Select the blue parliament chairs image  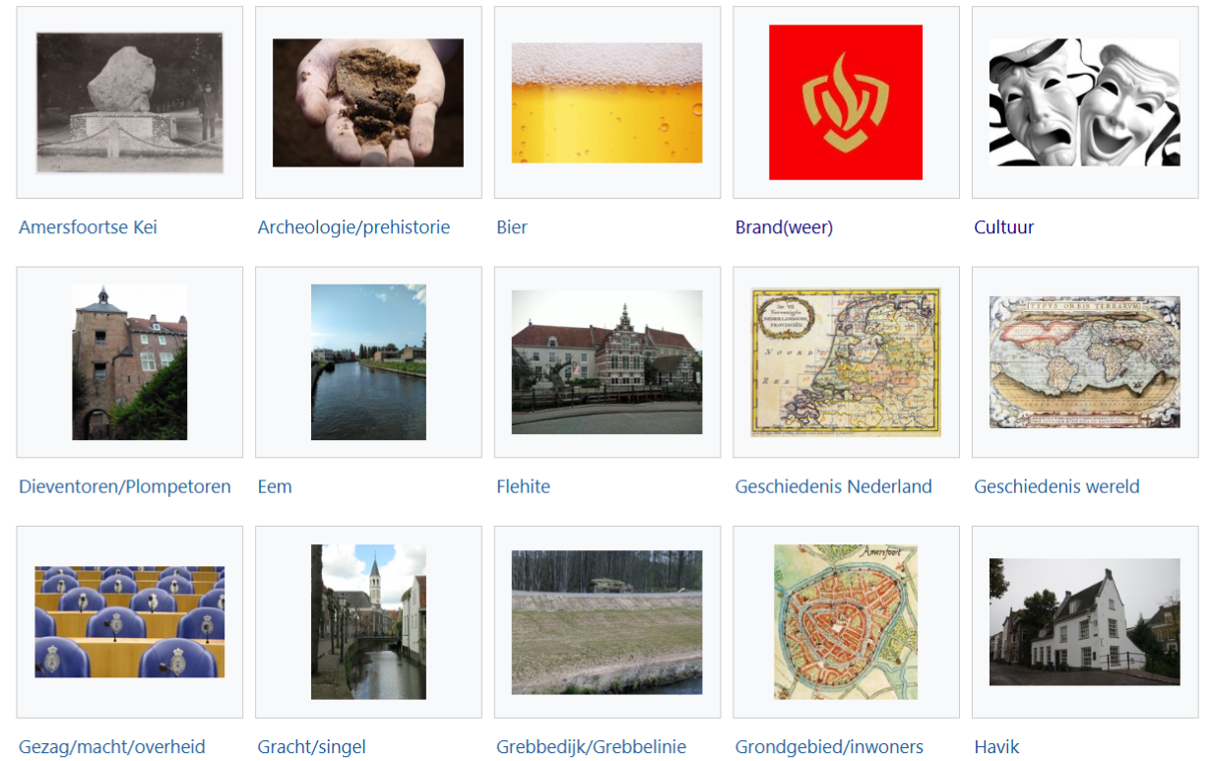[129, 622]
